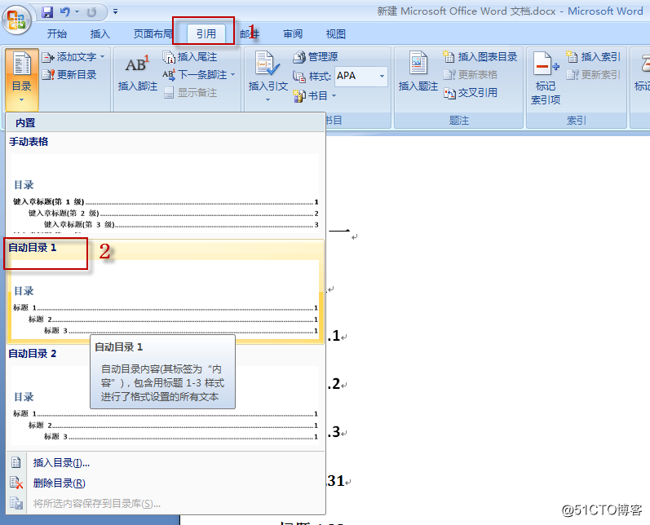Screen dimensions: 650x525
Task: Click 交叉引用 button
Action: pyautogui.click(x=470, y=93)
